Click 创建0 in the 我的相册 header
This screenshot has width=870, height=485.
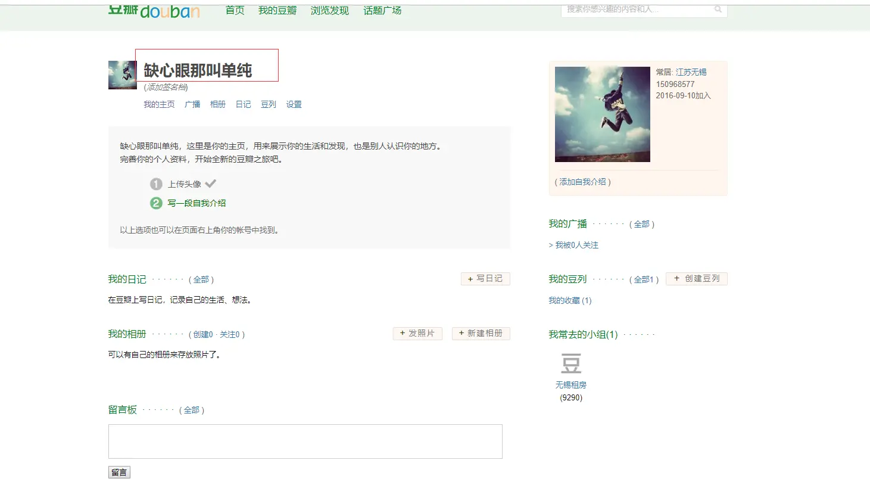click(x=203, y=334)
